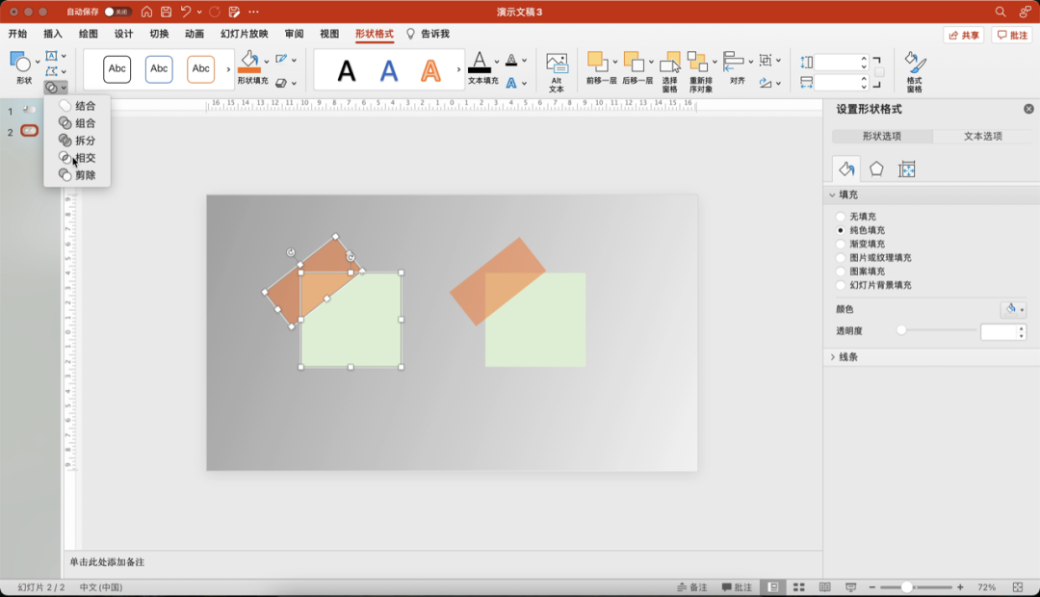Select the No fill radio button

[841, 217]
